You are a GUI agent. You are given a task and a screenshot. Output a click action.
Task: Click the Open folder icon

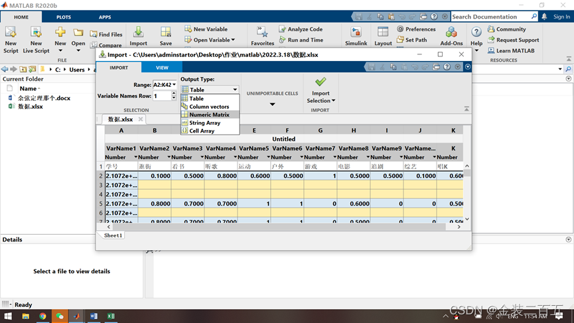(x=78, y=32)
